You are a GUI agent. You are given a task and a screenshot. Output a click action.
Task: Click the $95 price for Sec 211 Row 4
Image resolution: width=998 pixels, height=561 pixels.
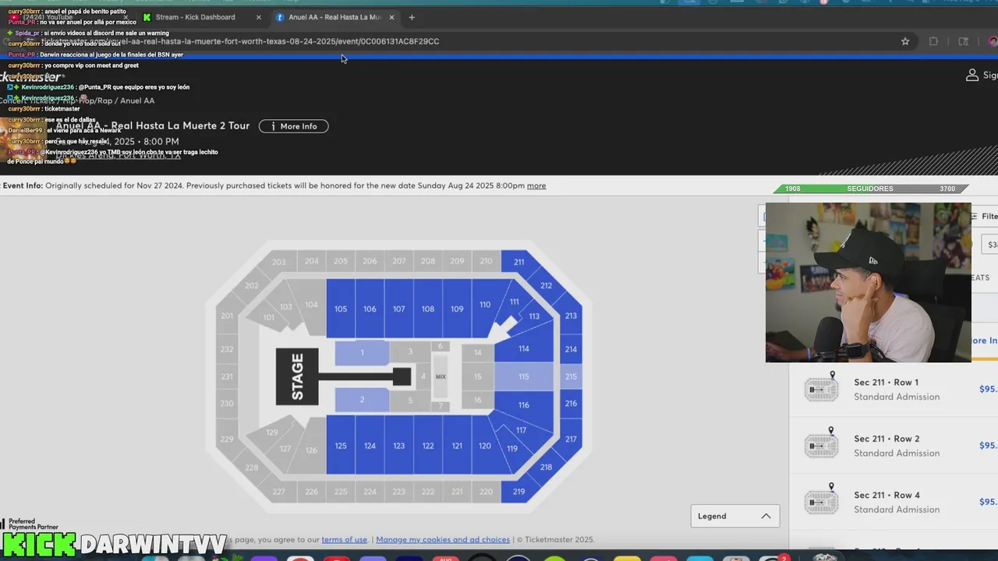(x=988, y=502)
